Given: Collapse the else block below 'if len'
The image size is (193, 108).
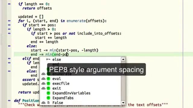Looking at the screenshot, I should (9, 71).
